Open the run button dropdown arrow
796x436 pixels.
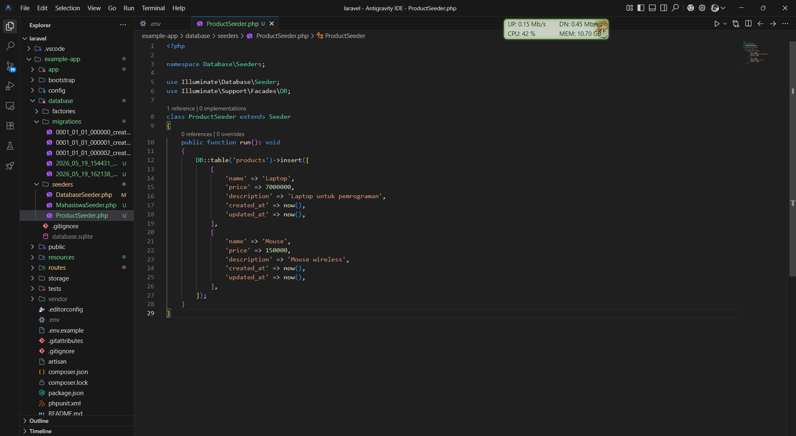click(x=725, y=24)
